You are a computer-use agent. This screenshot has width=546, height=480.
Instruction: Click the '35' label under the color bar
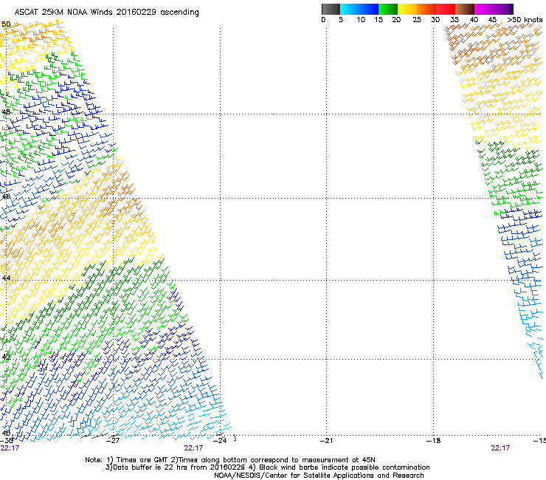click(x=455, y=20)
